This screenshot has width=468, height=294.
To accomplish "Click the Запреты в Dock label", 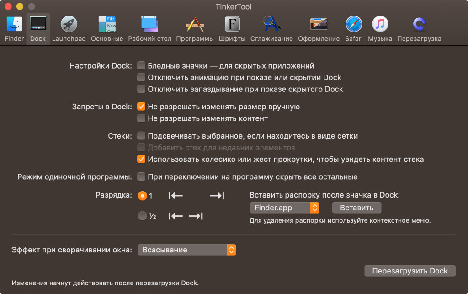I will point(102,107).
